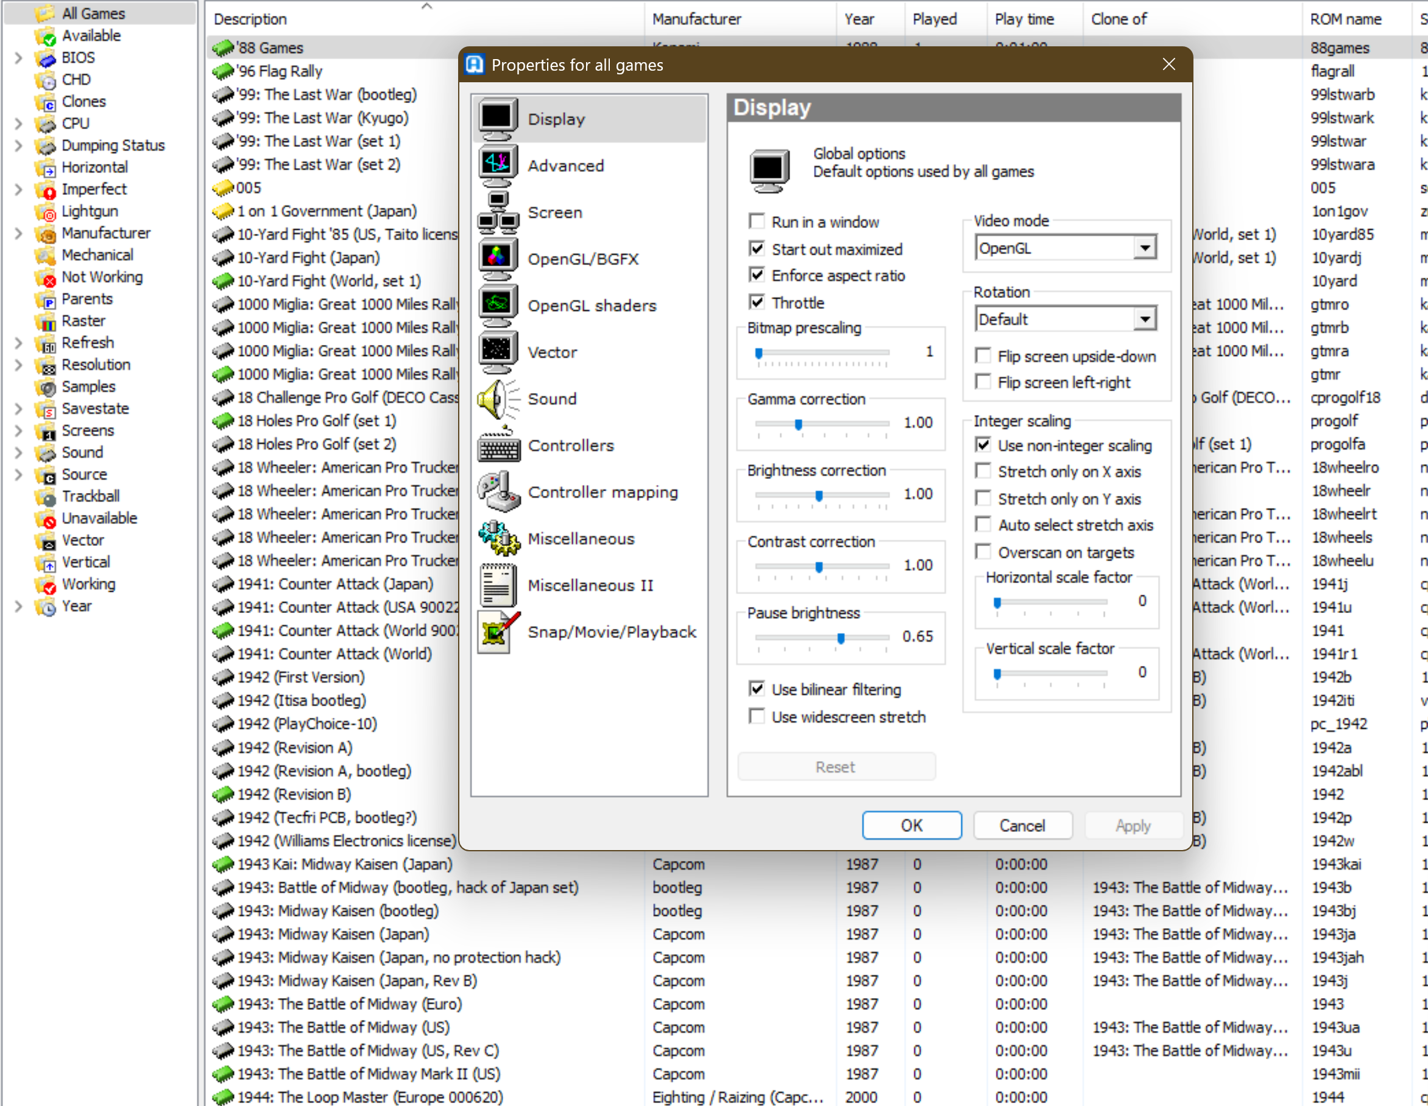Screen dimensions: 1428x1106
Task: Expand the BIOS tree node
Action: 18,58
